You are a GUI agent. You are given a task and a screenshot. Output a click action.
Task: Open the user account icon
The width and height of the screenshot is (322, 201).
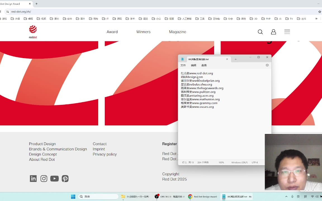[273, 32]
